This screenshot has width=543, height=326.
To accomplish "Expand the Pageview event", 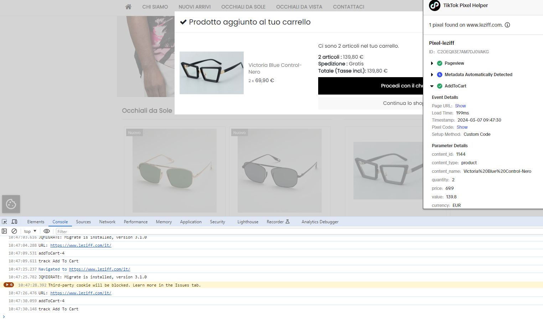I will [x=432, y=63].
